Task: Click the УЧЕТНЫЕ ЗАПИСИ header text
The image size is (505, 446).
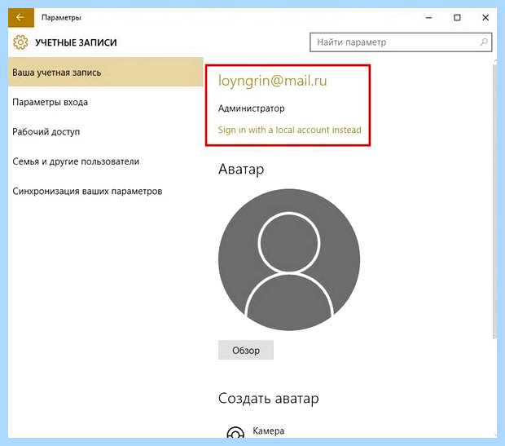Action: [76, 42]
